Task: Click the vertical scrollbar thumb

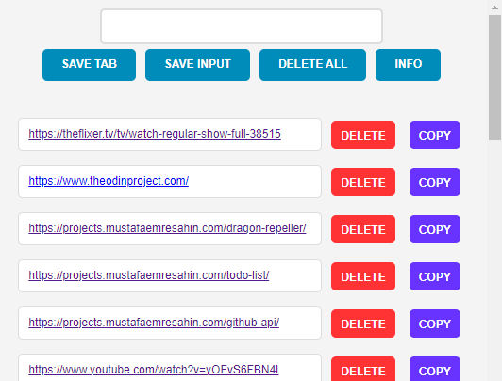Action: (494, 77)
